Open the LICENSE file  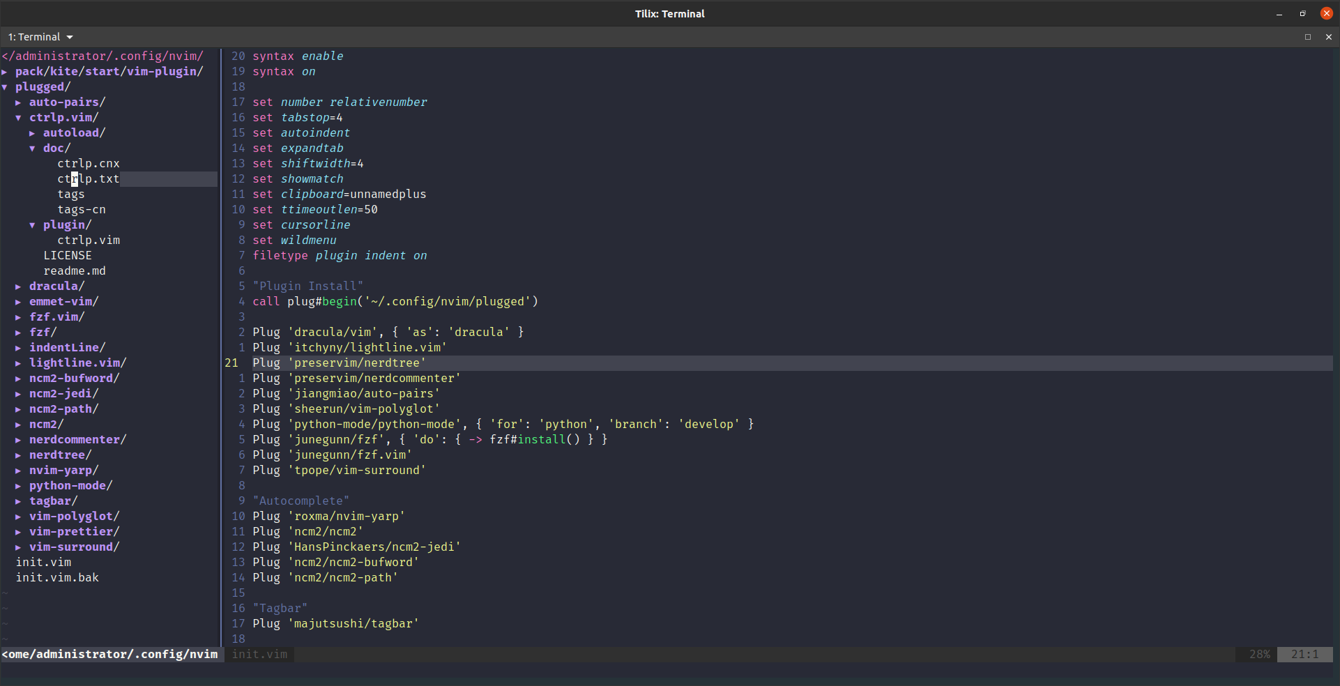(x=68, y=256)
